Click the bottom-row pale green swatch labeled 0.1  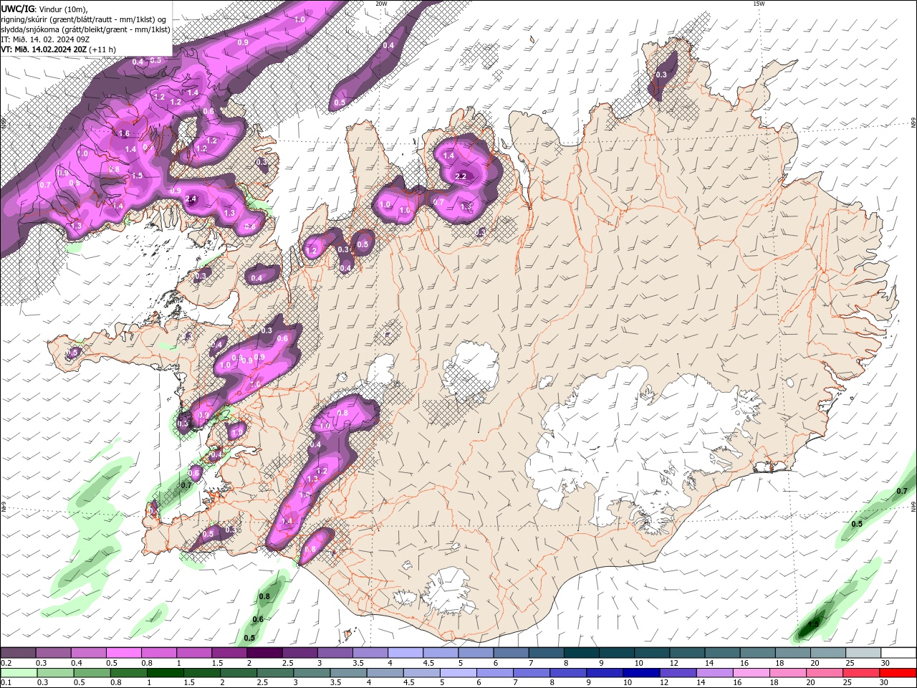click(19, 673)
